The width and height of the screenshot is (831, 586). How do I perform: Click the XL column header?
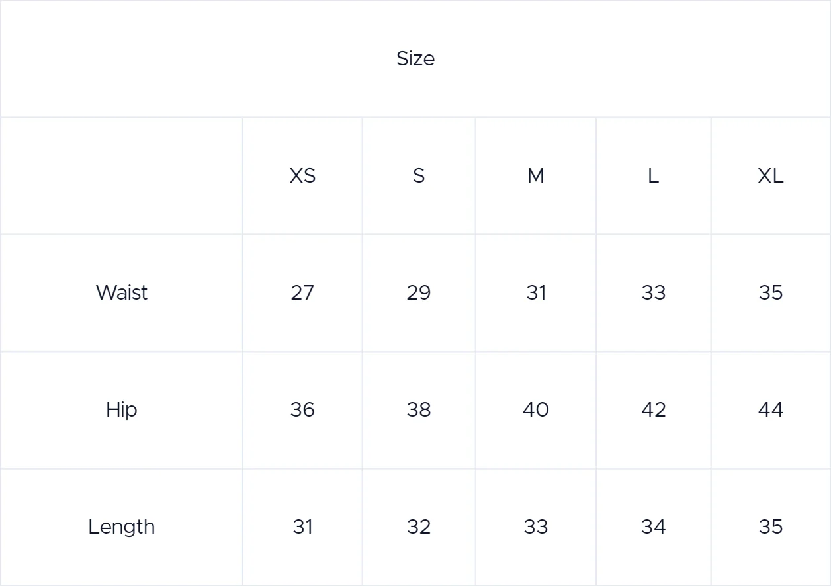[x=771, y=176]
